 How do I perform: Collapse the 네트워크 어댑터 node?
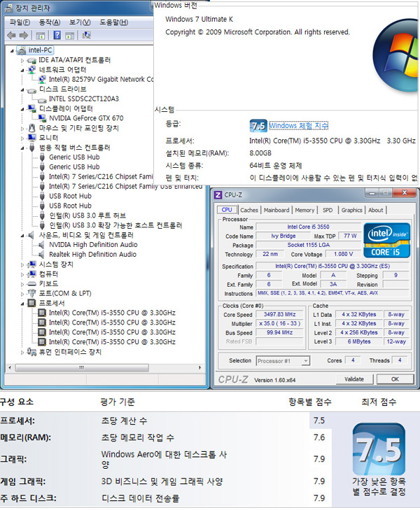tap(22, 70)
